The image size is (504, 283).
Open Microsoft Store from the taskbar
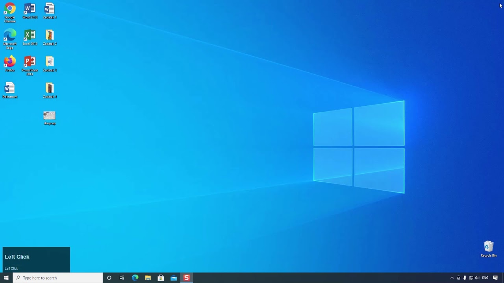[x=161, y=278]
